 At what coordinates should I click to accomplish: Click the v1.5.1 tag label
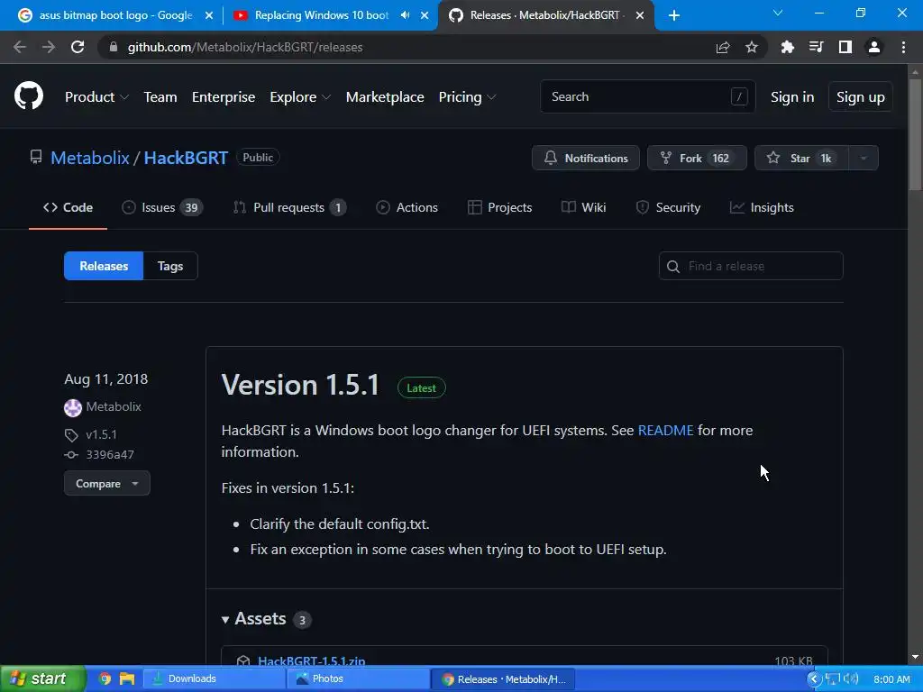(101, 435)
